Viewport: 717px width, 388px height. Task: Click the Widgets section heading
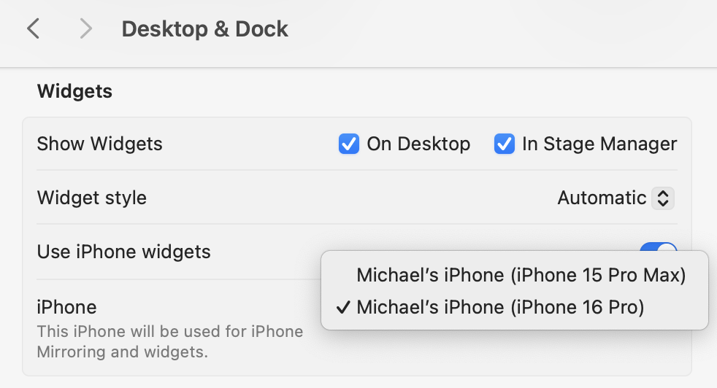click(x=74, y=91)
